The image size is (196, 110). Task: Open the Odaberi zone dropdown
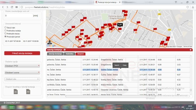pyautogui.click(x=22, y=73)
